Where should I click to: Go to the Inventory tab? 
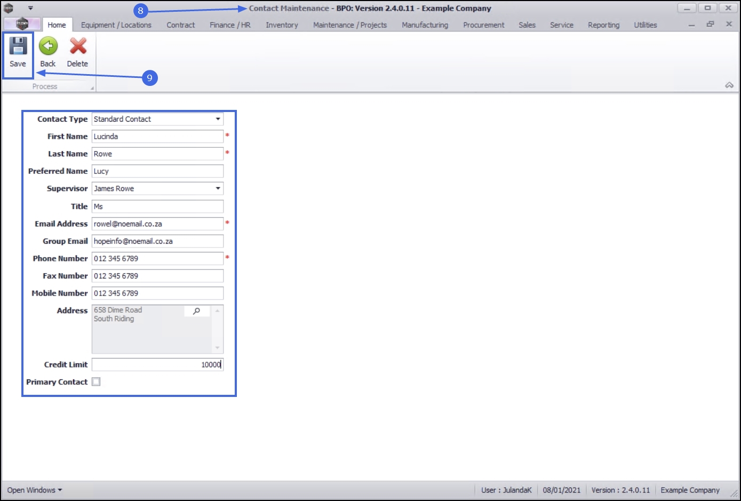click(x=282, y=25)
